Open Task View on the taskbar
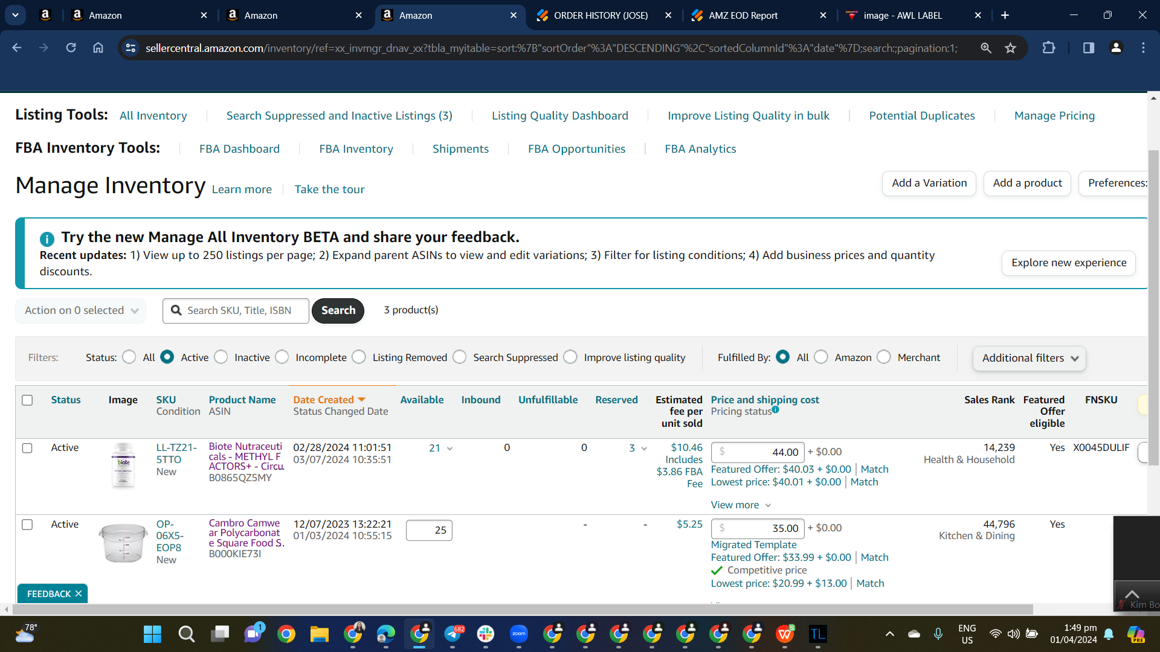 [x=220, y=634]
